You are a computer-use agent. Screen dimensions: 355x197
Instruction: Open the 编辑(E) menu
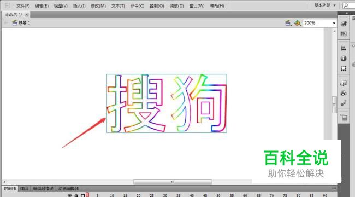tap(42, 6)
